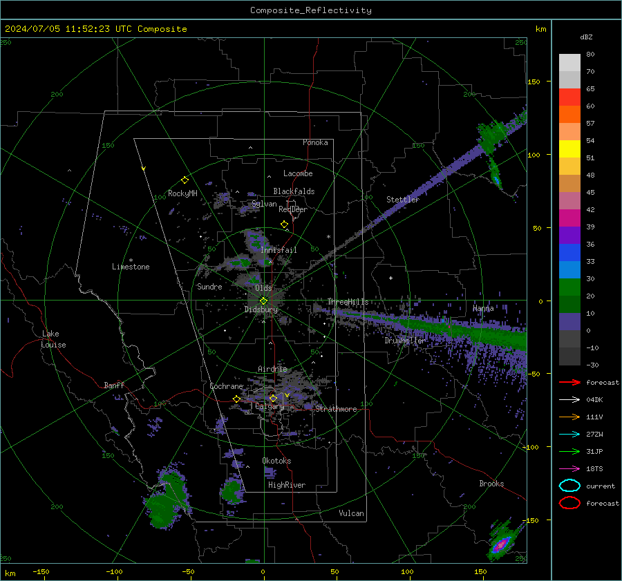The image size is (622, 581).
Task: Click the cyan 27ZW arrow legend icon
Action: [x=569, y=435]
